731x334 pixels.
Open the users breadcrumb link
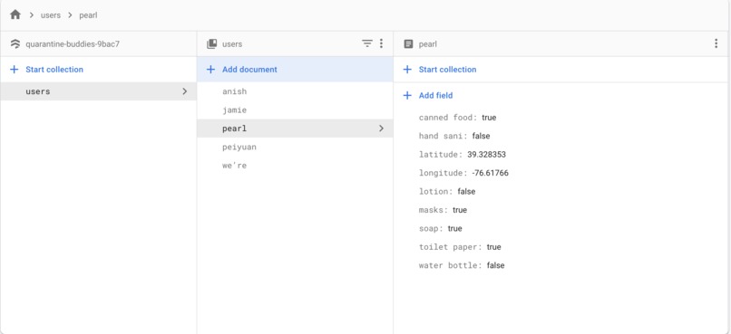(51, 14)
